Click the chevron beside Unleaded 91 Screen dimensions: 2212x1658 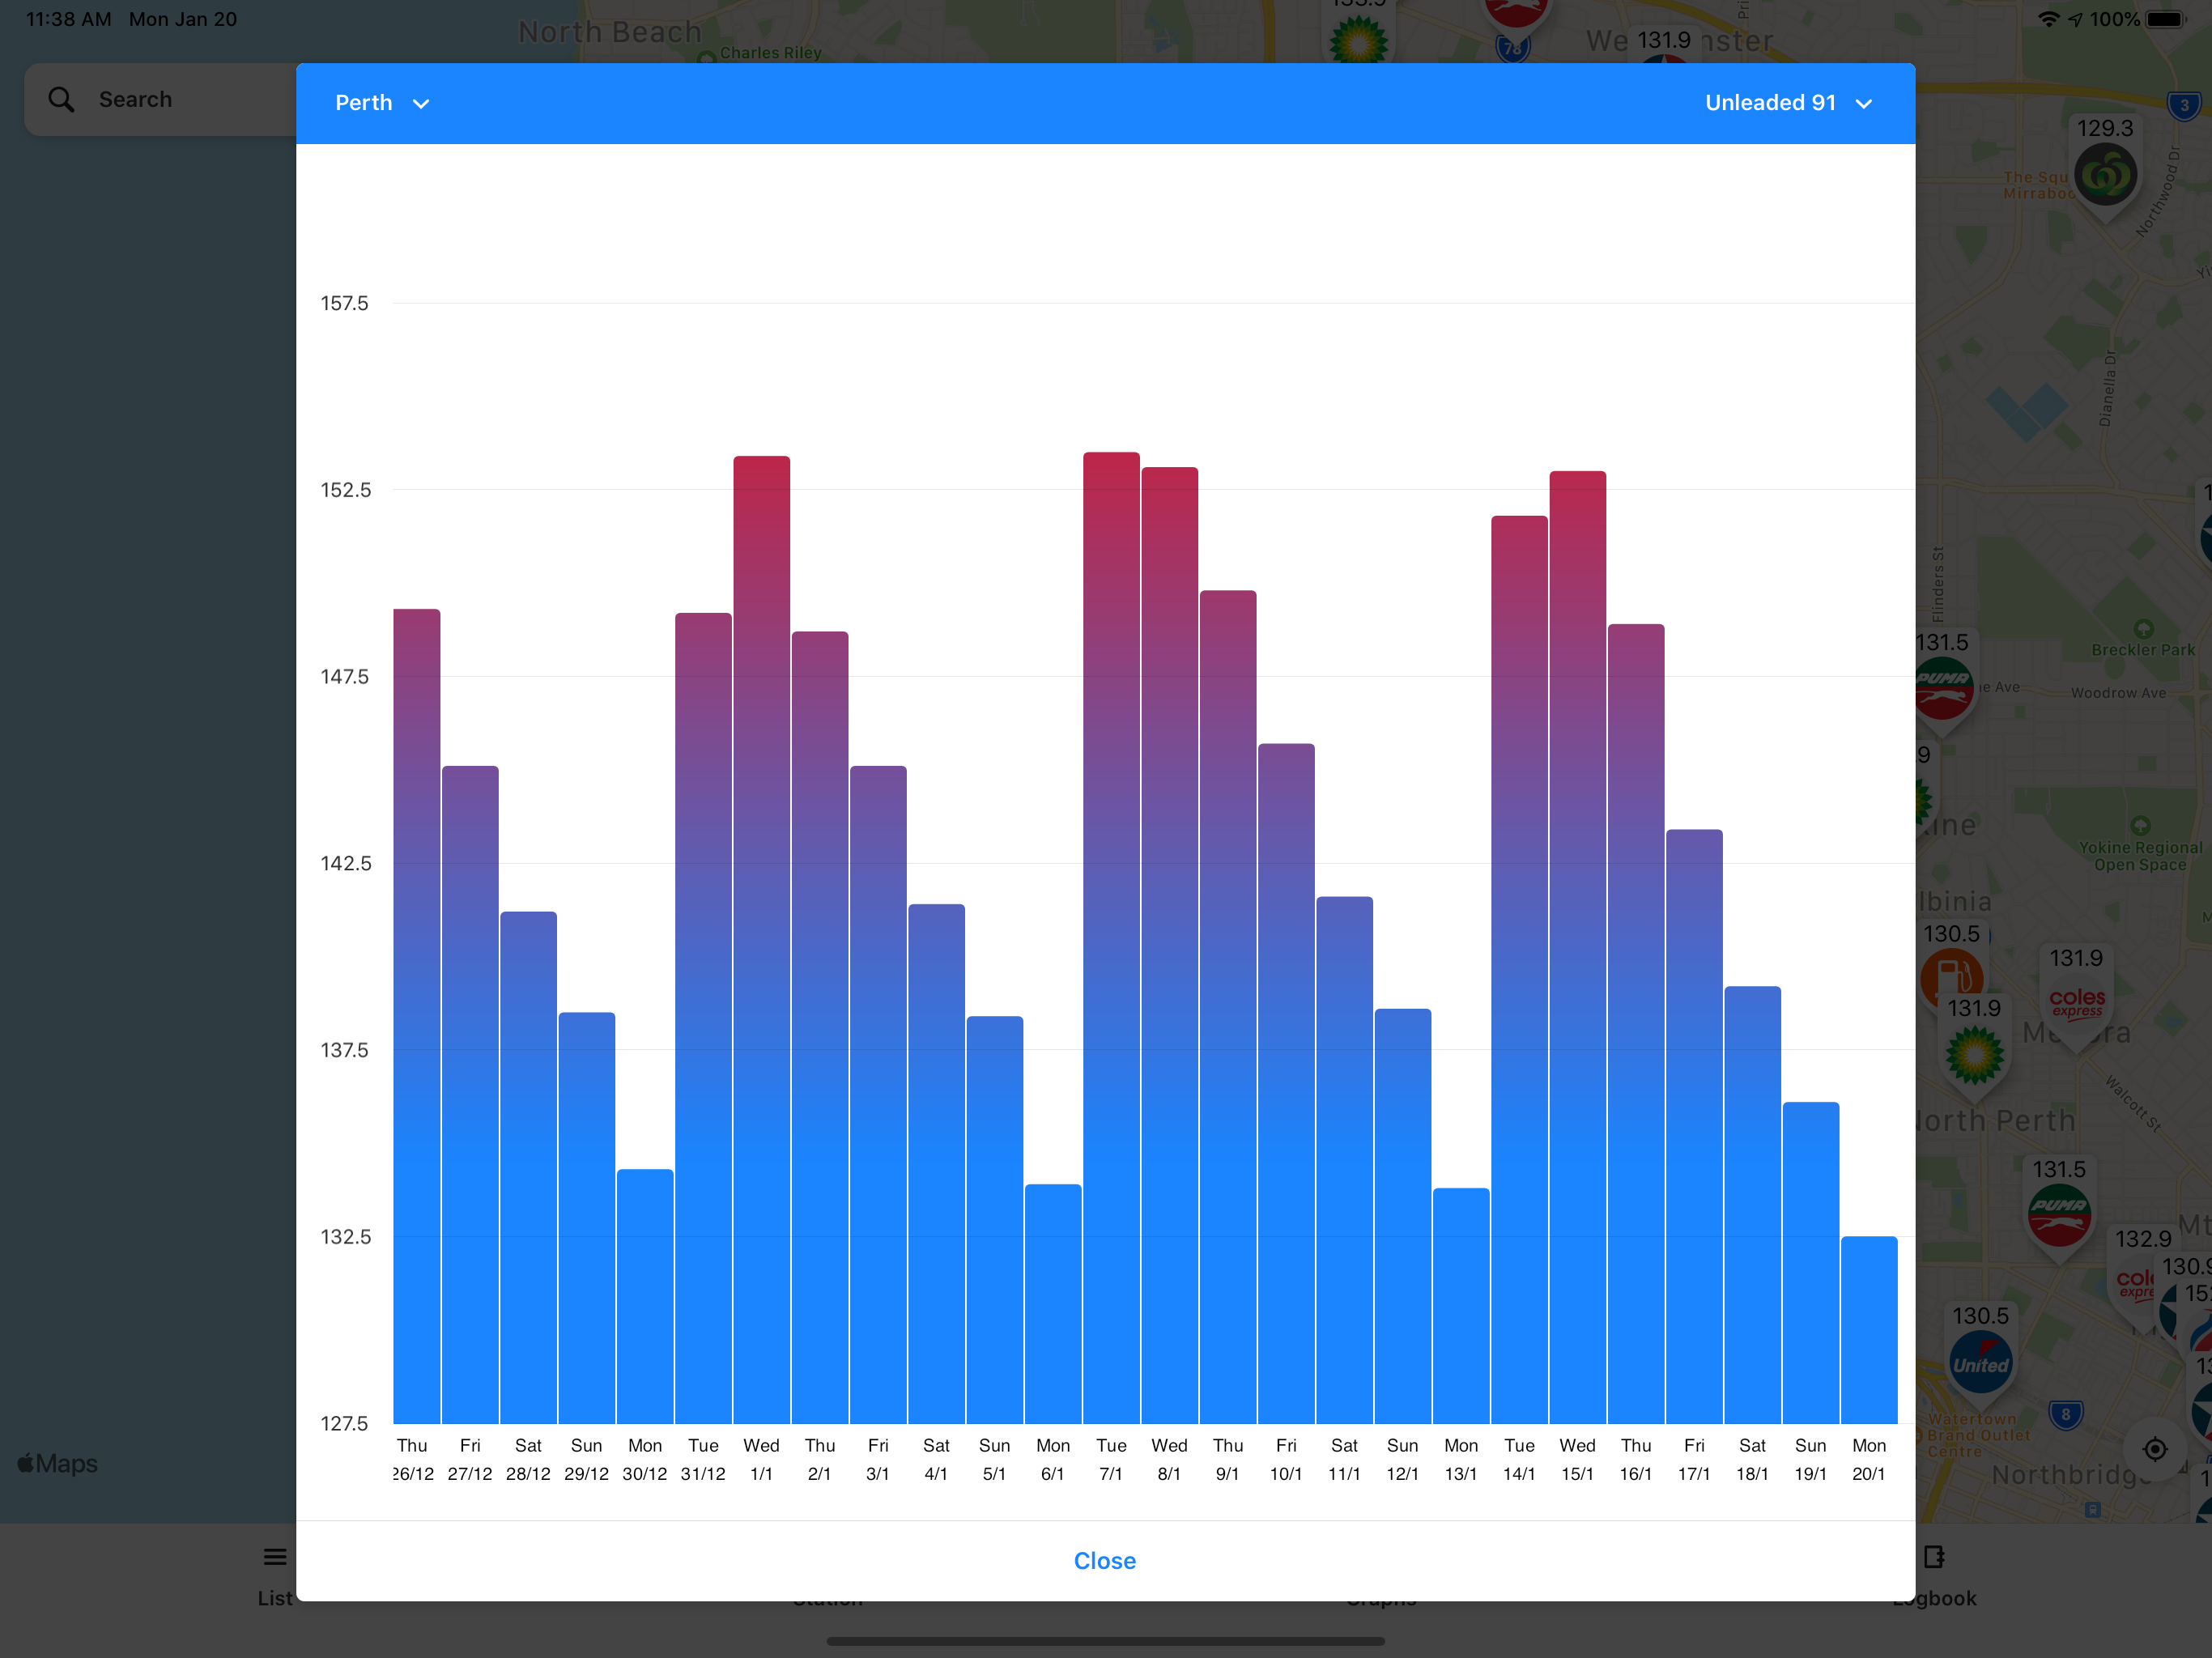(1864, 104)
